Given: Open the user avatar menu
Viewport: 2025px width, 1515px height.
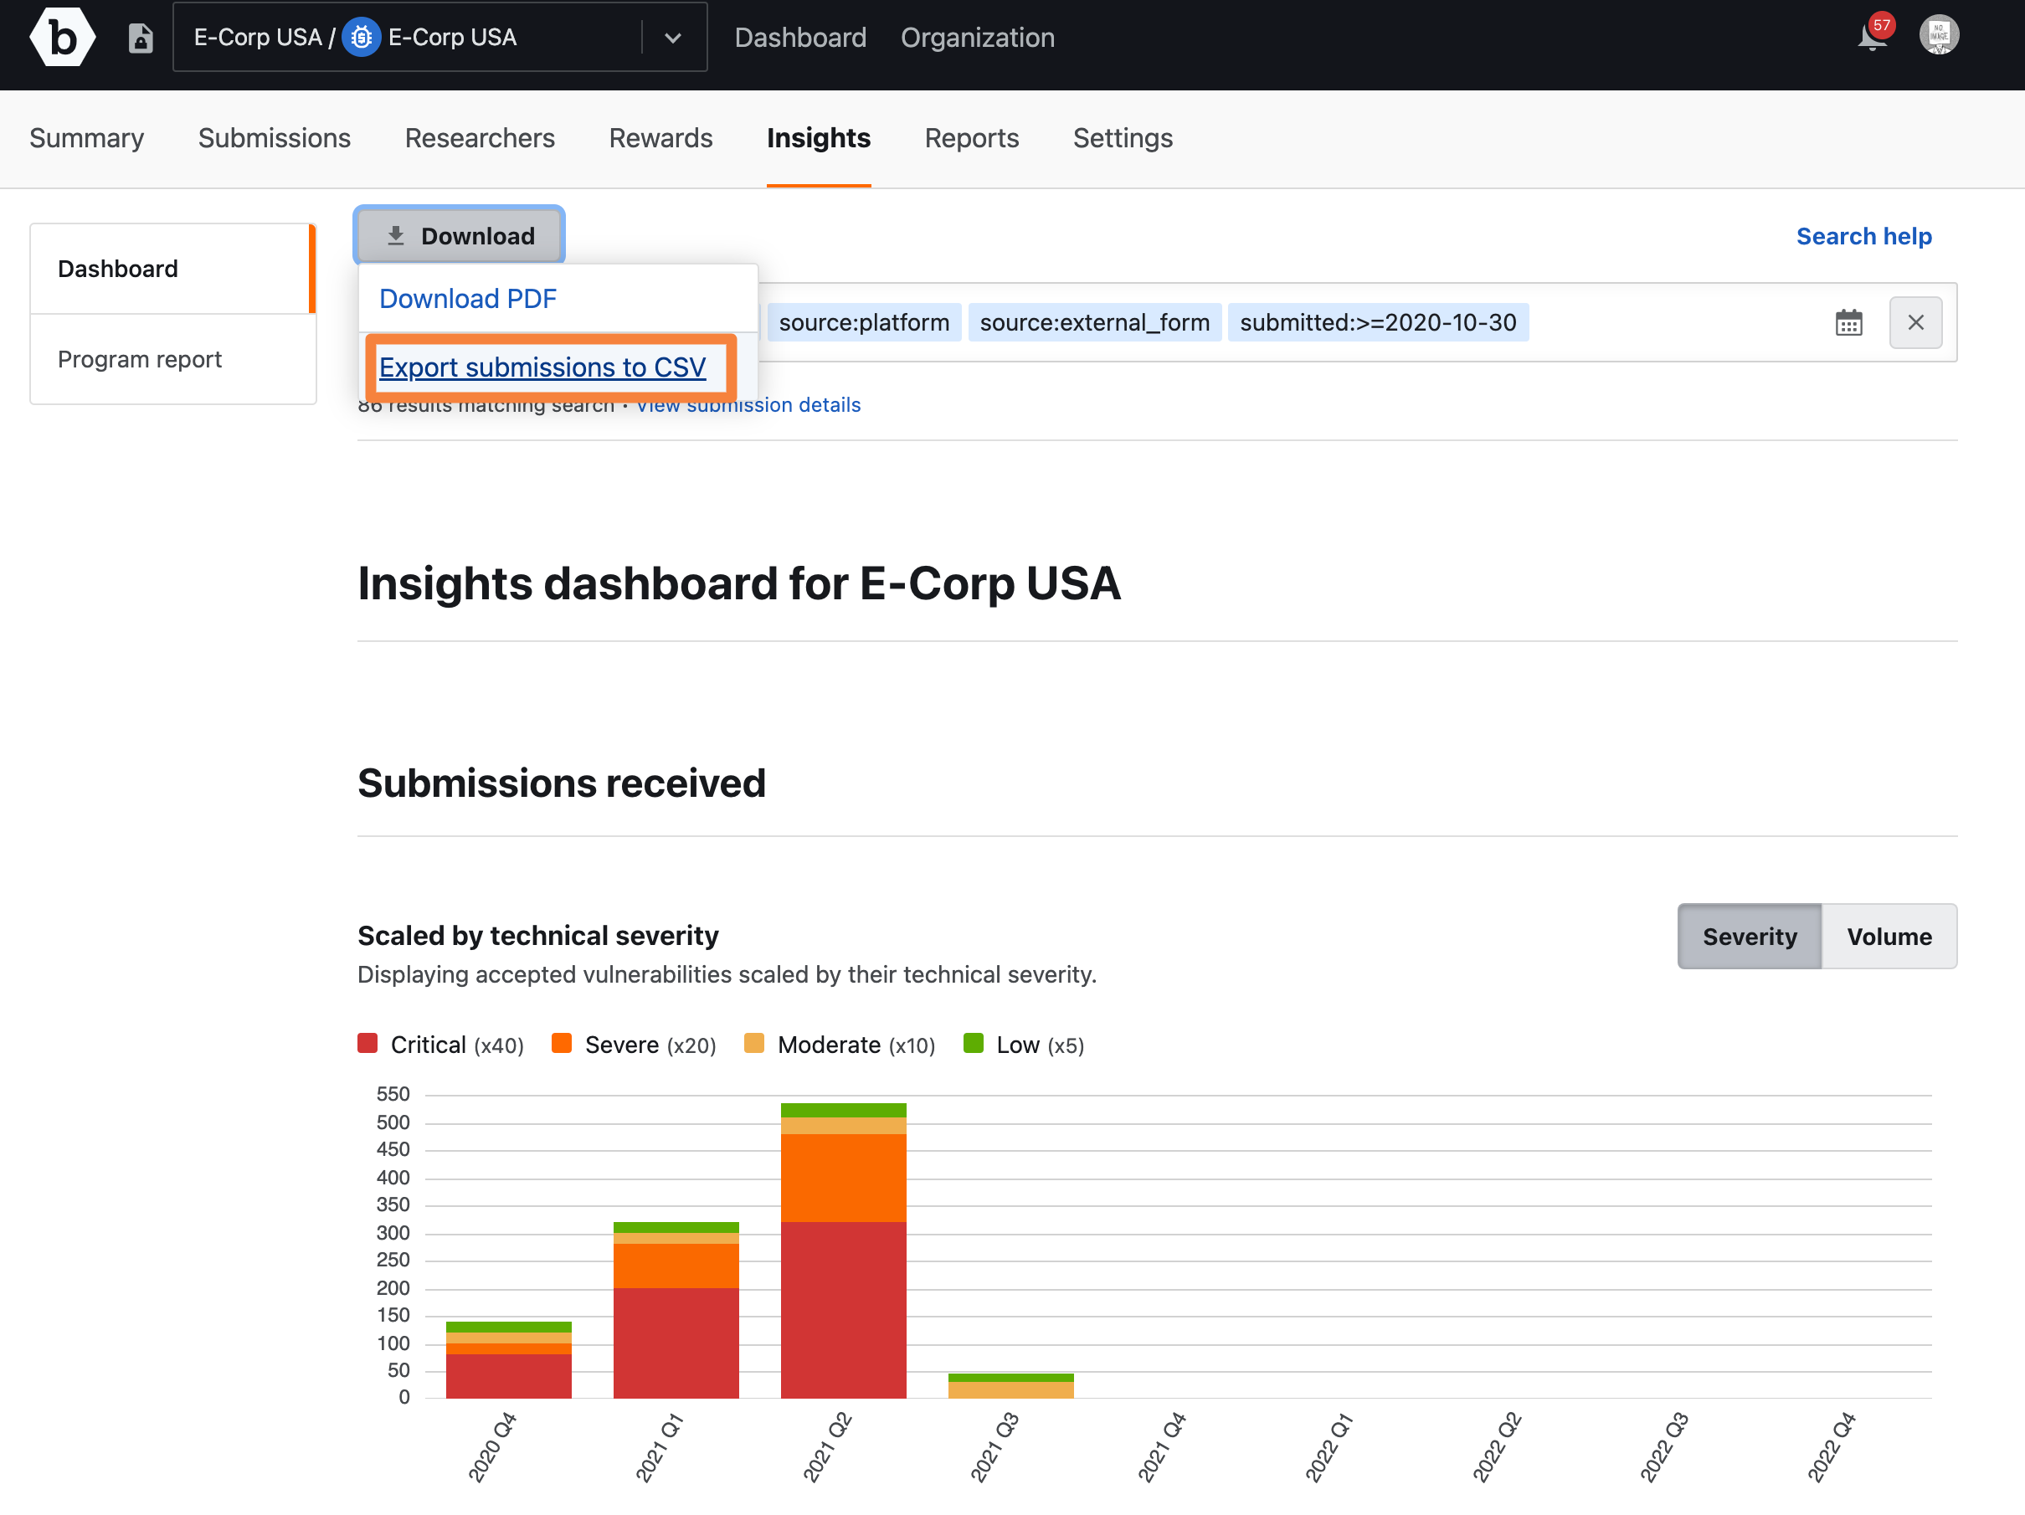Looking at the screenshot, I should [x=1938, y=36].
